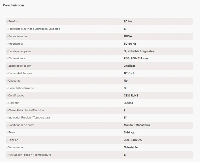Click the 20 bar pressure value
This screenshot has height=162, width=200.
[128, 21]
